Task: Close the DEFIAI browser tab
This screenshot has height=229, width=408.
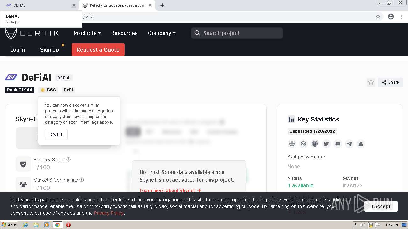Action: (74, 5)
